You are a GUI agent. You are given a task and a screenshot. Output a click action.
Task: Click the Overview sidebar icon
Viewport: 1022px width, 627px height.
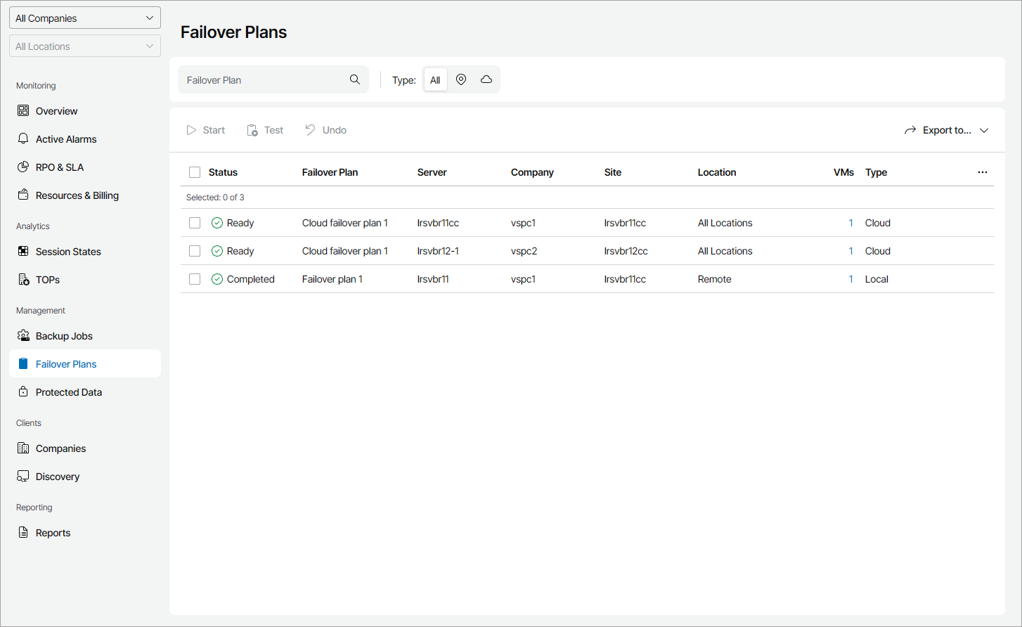23,110
